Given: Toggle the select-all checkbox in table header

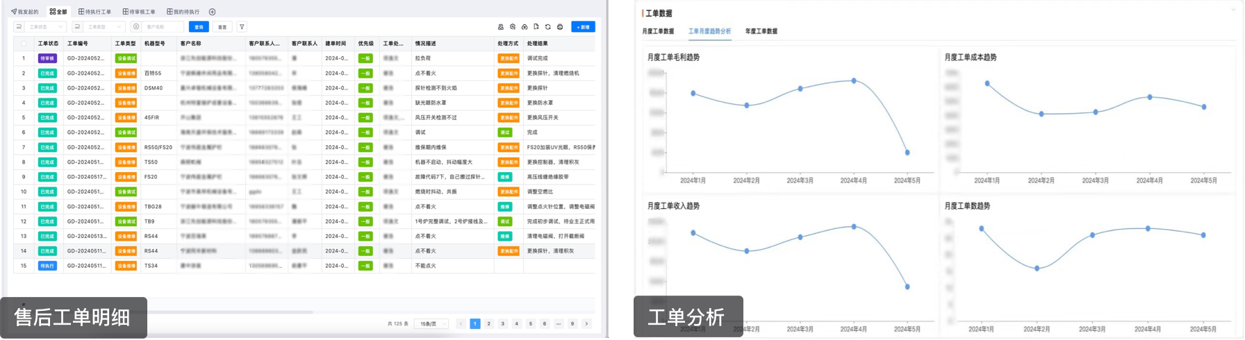Looking at the screenshot, I should (24, 43).
